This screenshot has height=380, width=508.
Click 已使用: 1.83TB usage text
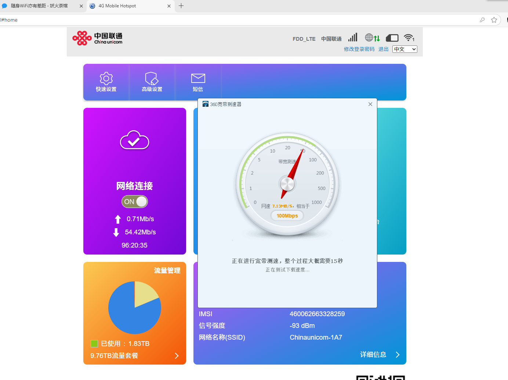125,344
